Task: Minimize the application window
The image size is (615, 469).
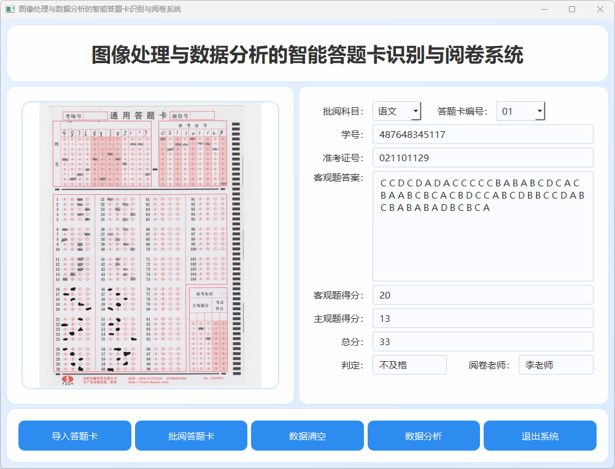Action: coord(544,9)
